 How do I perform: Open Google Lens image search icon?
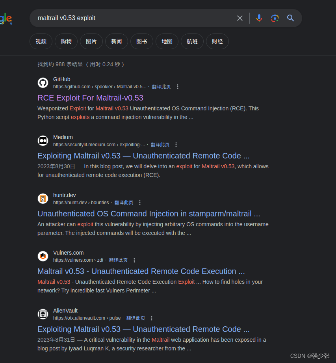[x=275, y=18]
